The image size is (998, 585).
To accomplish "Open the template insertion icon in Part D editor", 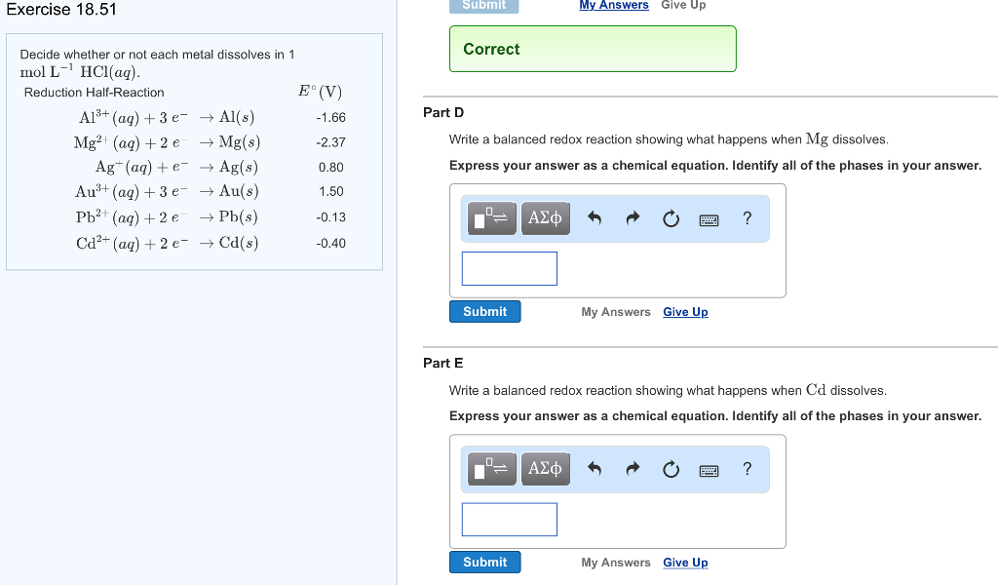I will [491, 217].
